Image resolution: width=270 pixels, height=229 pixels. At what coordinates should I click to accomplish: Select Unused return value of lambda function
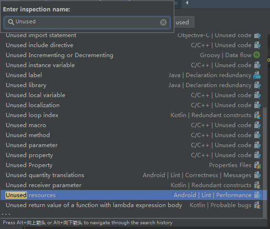[x=132, y=205]
